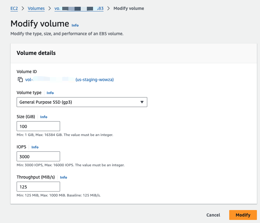This screenshot has height=223, width=260.
Task: Open Info link beside Modify volume heading
Action: tap(75, 25)
